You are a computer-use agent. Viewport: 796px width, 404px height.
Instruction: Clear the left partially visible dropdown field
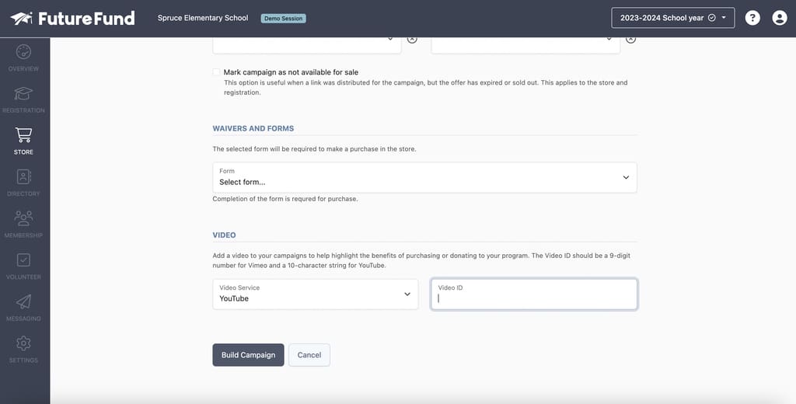point(412,39)
